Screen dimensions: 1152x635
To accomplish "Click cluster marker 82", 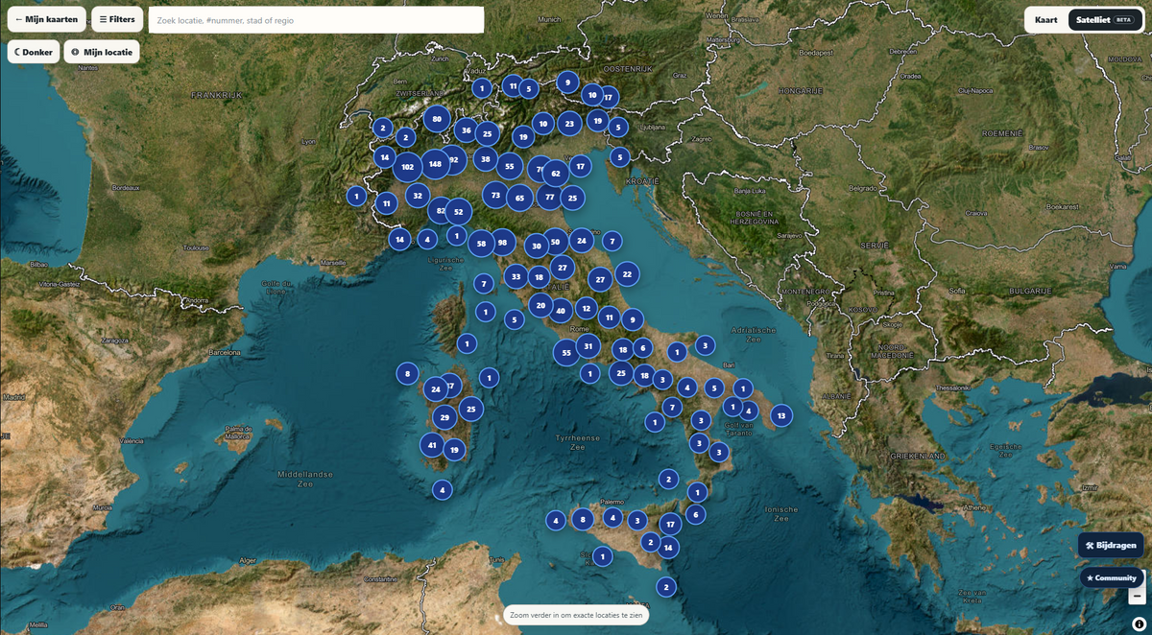I will (441, 210).
